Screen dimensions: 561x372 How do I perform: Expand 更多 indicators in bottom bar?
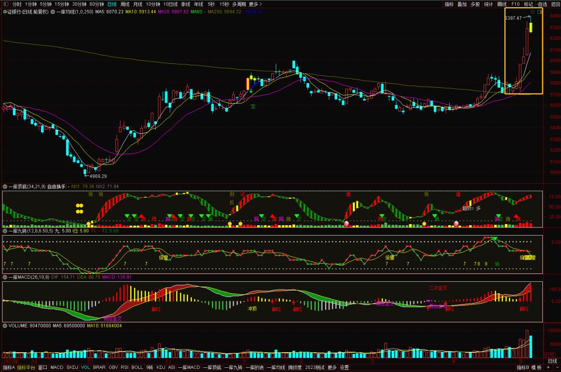[x=332, y=368]
